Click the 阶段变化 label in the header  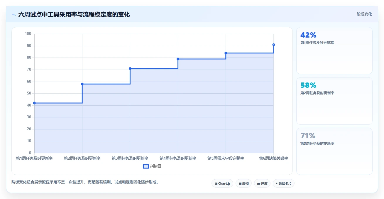[364, 14]
